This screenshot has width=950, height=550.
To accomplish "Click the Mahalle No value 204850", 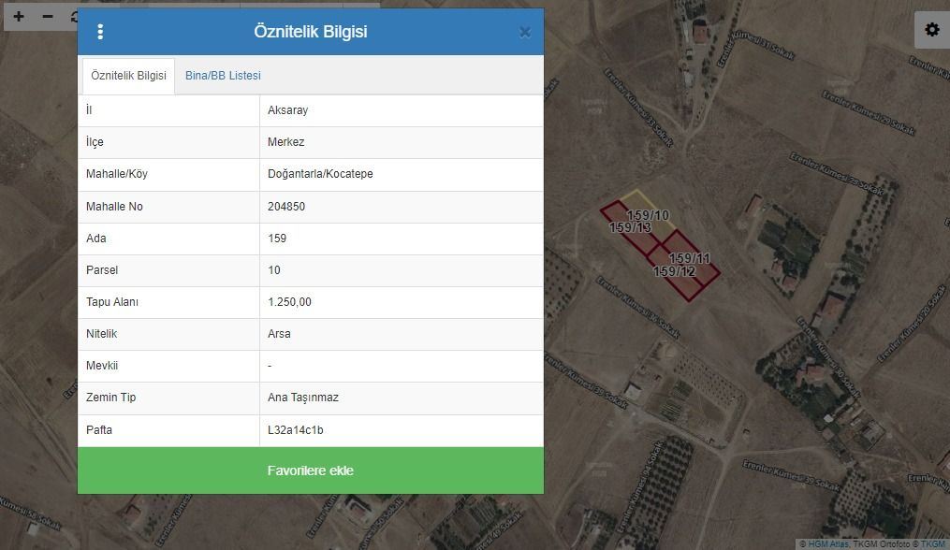I will [286, 207].
